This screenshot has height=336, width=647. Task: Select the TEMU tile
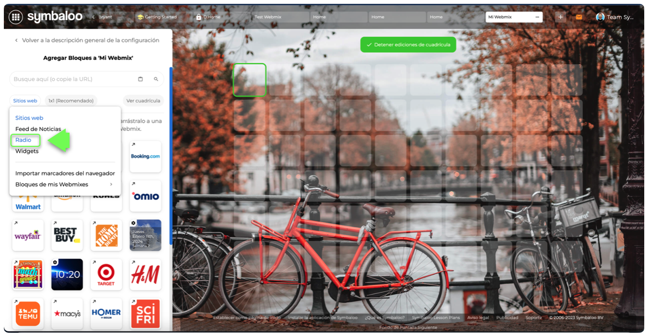point(28,314)
